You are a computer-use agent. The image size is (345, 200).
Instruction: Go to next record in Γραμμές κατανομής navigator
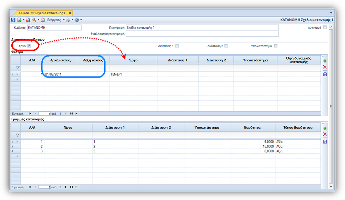66,187
